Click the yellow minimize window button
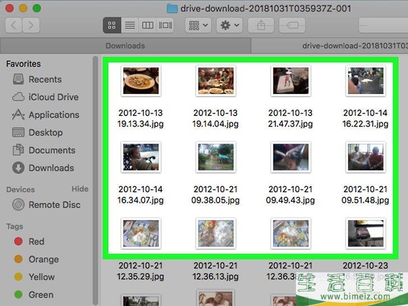 click(x=23, y=8)
